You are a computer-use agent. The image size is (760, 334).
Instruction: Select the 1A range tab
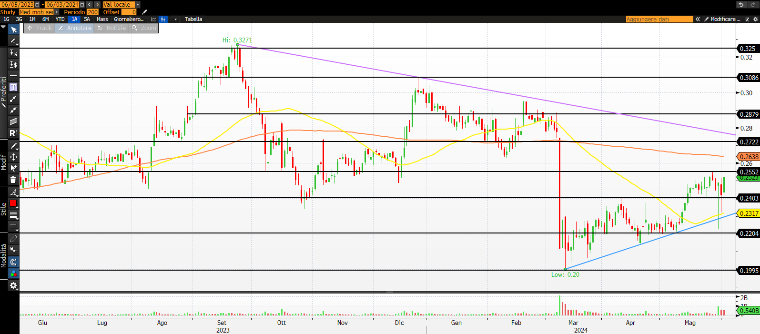click(74, 19)
